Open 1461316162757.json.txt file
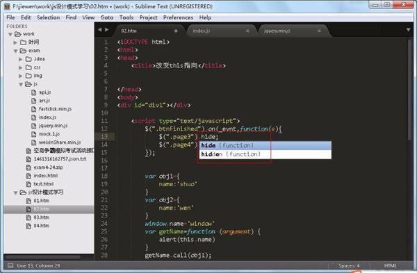The width and height of the screenshot is (417, 273). coord(60,159)
